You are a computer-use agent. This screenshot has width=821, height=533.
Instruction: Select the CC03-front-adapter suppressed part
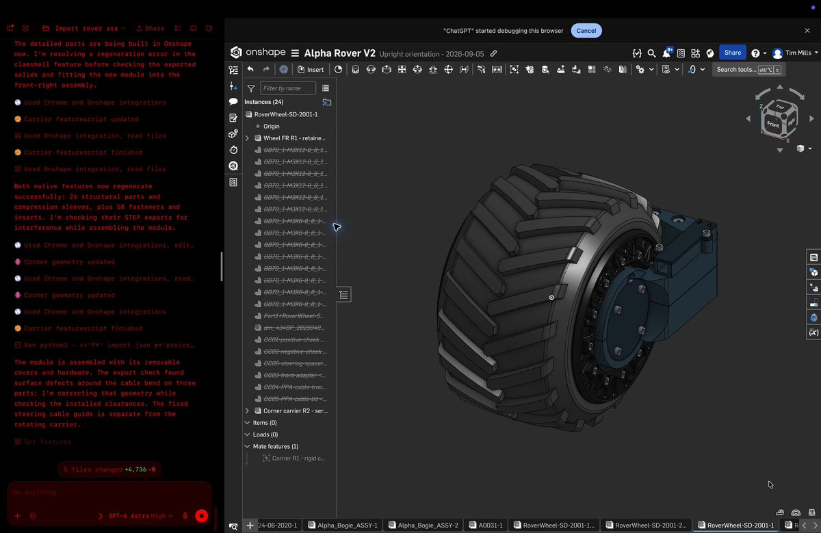(x=294, y=375)
